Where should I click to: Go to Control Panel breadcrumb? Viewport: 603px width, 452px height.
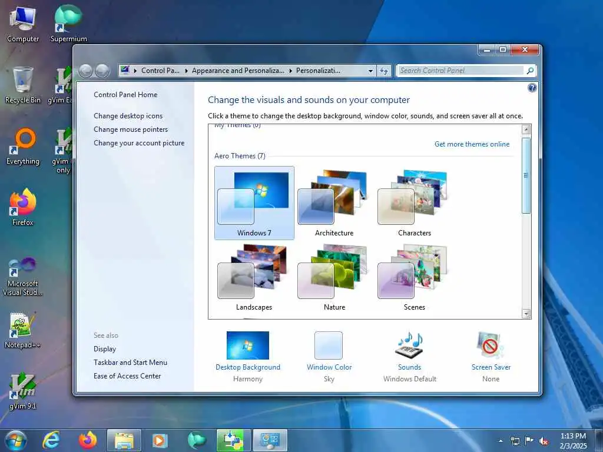160,71
